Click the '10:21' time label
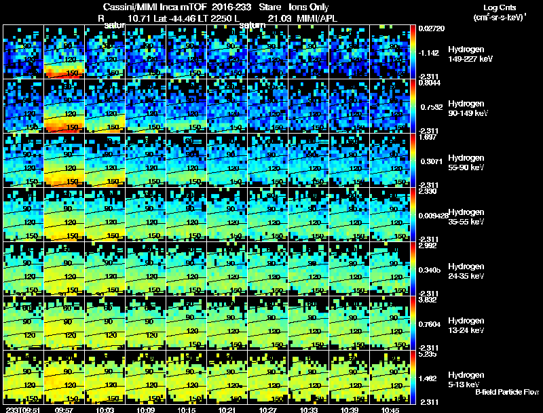543x413 pixels. 227,410
